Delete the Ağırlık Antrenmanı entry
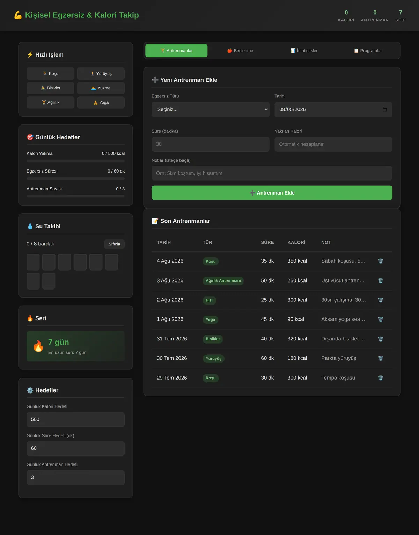This screenshot has width=419, height=535. point(381,281)
